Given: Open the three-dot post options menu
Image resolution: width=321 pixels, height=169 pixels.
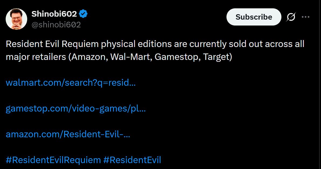Looking at the screenshot, I should point(306,17).
